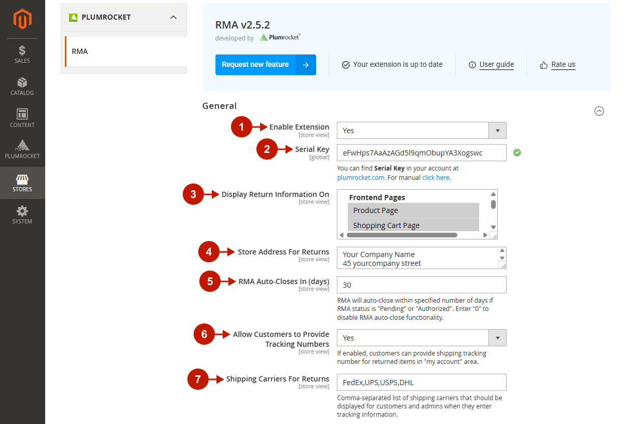Viewport: 626px width, 424px height.
Task: Click the list's vertical scrollbar up arrow
Action: (x=494, y=194)
